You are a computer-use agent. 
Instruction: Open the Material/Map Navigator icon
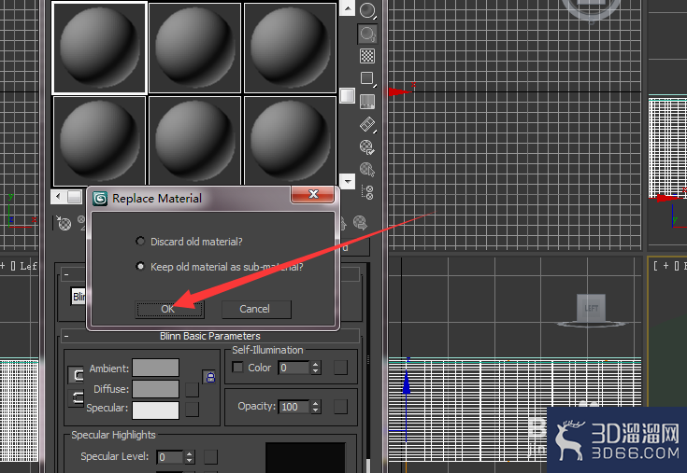[367, 192]
